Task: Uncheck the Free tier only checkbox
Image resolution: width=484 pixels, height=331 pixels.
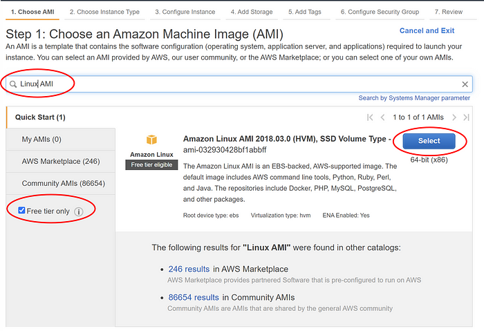Action: point(21,210)
